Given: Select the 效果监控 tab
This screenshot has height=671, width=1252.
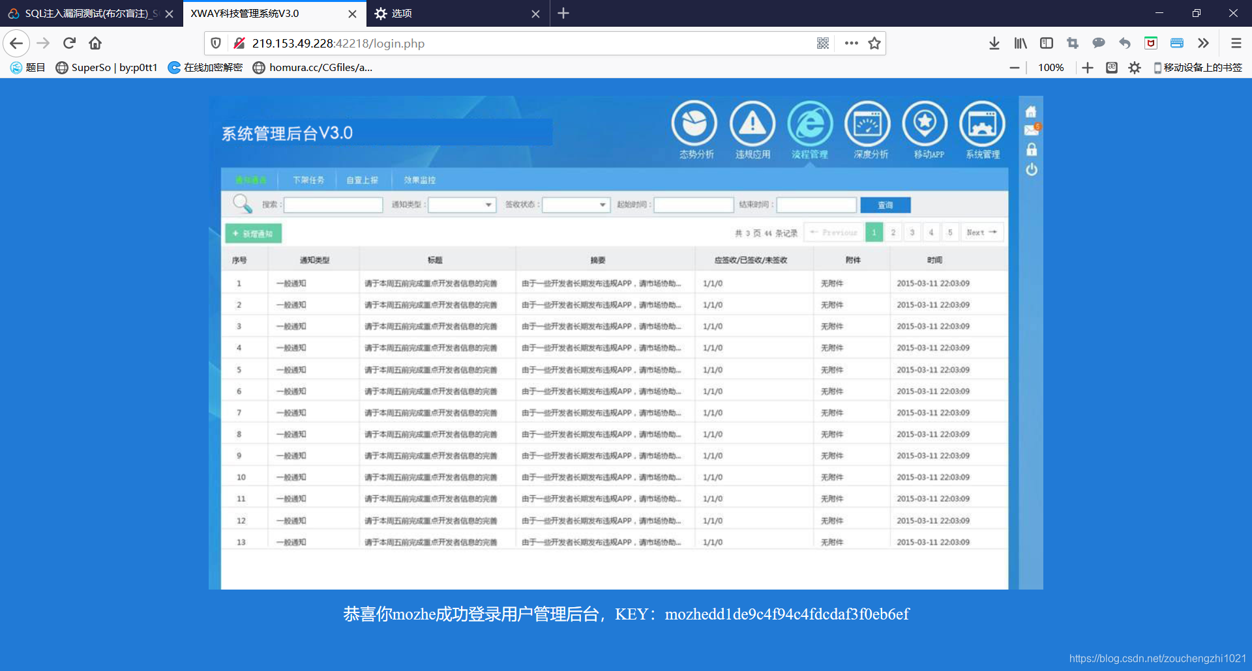Looking at the screenshot, I should click(419, 180).
